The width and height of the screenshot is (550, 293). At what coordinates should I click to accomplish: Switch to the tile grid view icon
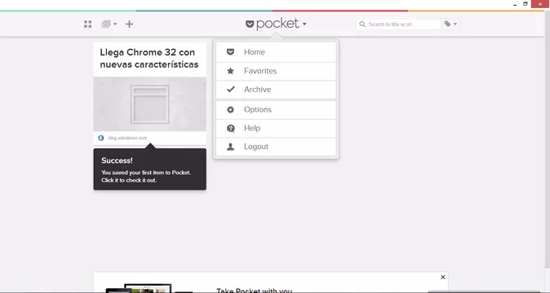tap(87, 24)
